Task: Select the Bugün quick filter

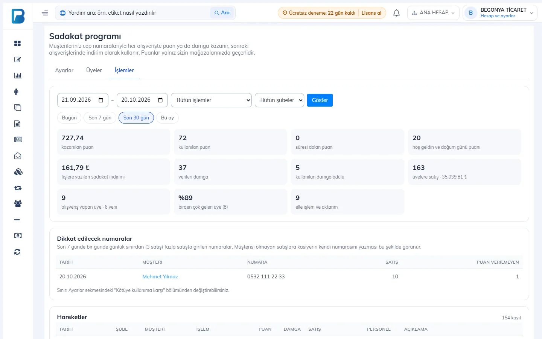Action: pyautogui.click(x=69, y=118)
